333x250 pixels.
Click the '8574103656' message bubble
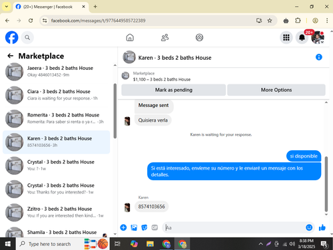point(152,207)
